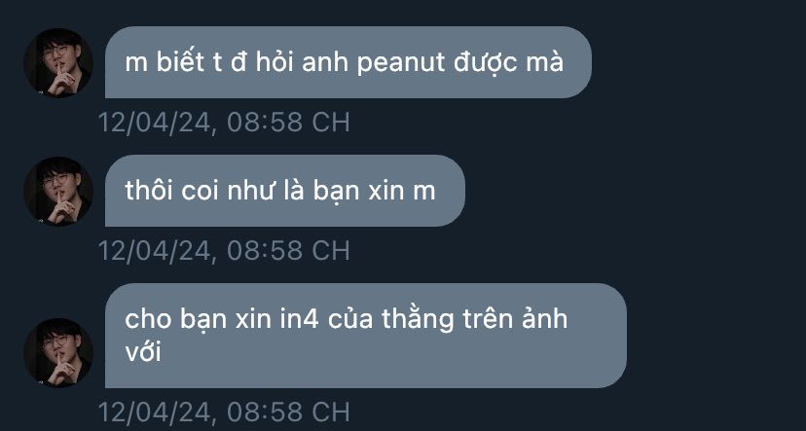The image size is (806, 431).
Task: Select the "m biết t đ hỏi anh peanut được mà" bubble
Action: tap(348, 62)
